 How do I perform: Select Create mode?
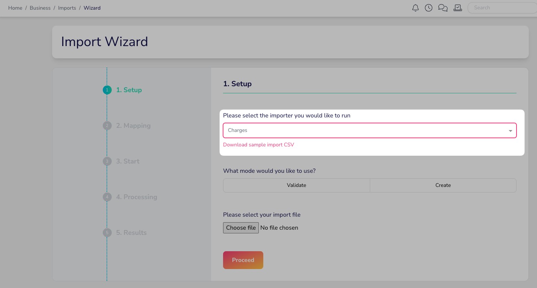443,185
